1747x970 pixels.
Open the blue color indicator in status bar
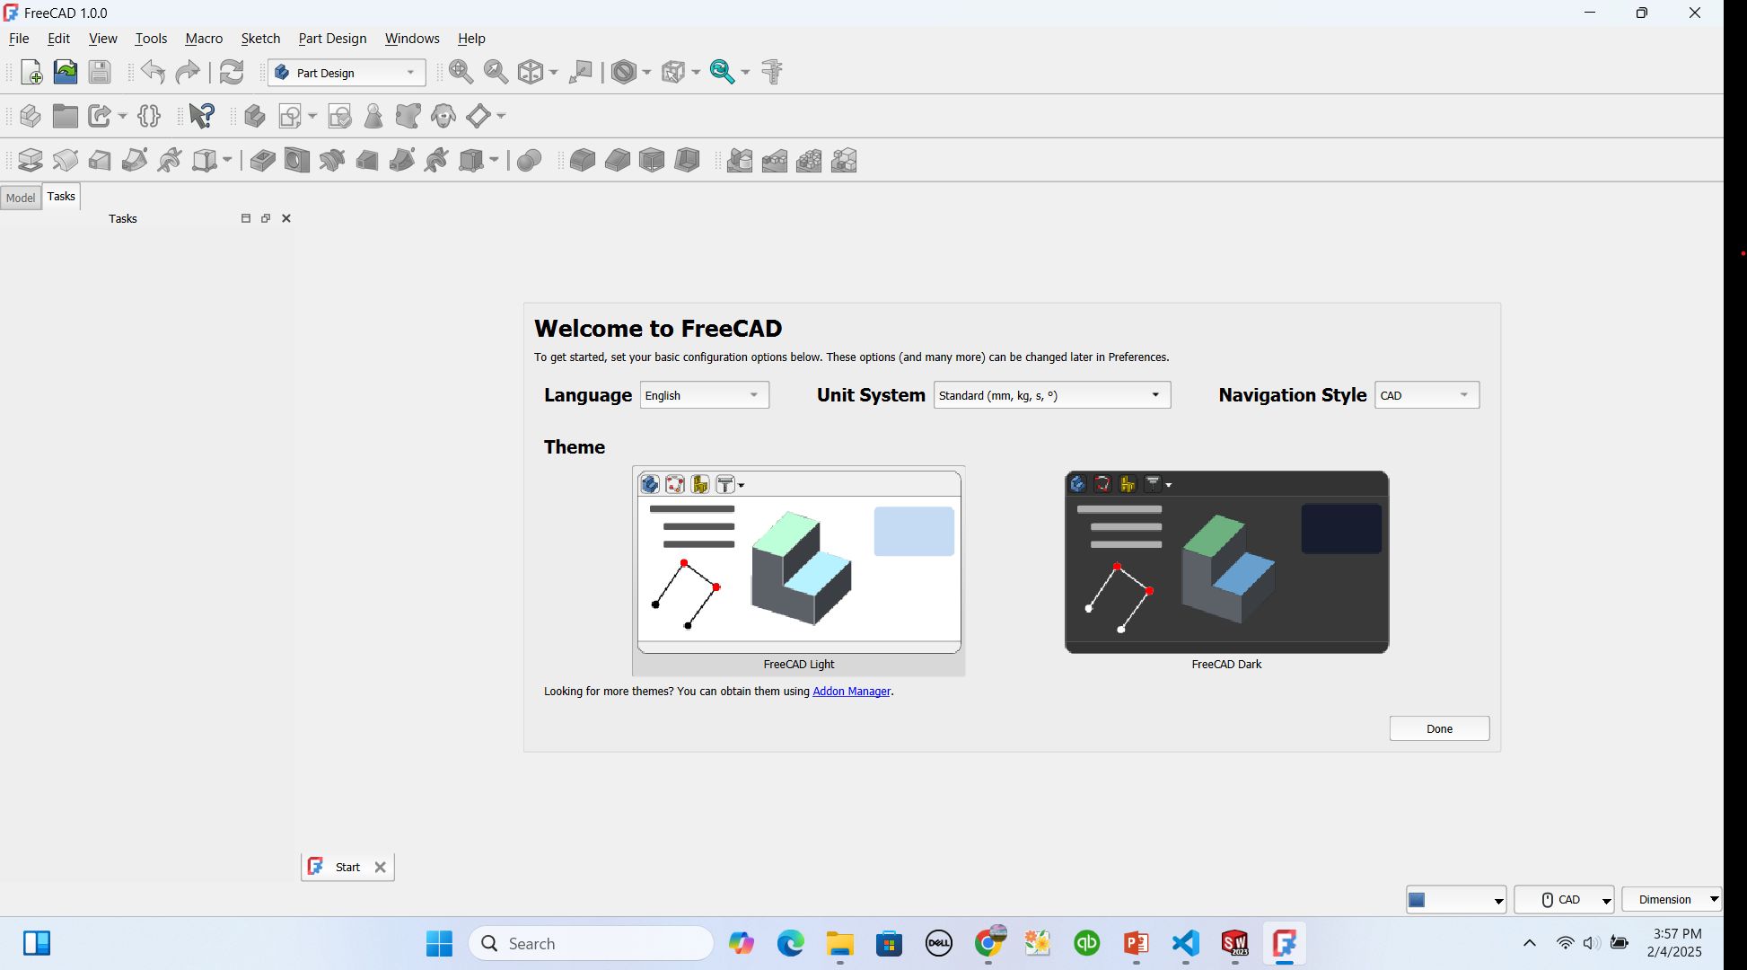click(x=1456, y=899)
